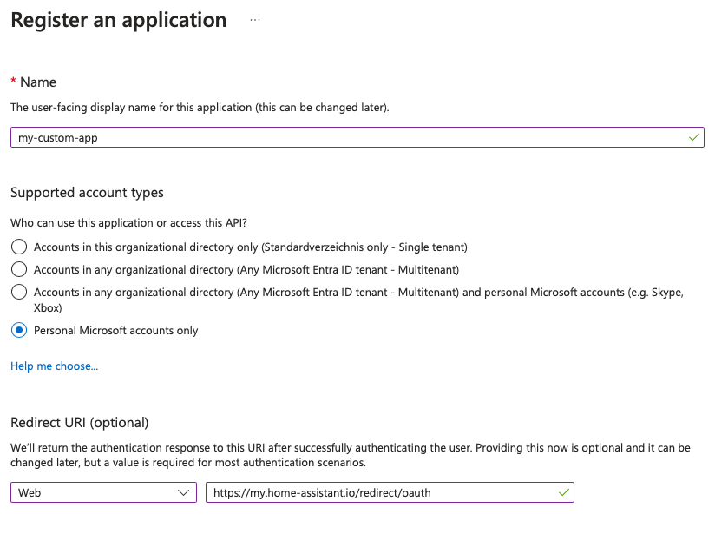Open the Web platform dropdown
The image size is (728, 554).
(x=103, y=492)
